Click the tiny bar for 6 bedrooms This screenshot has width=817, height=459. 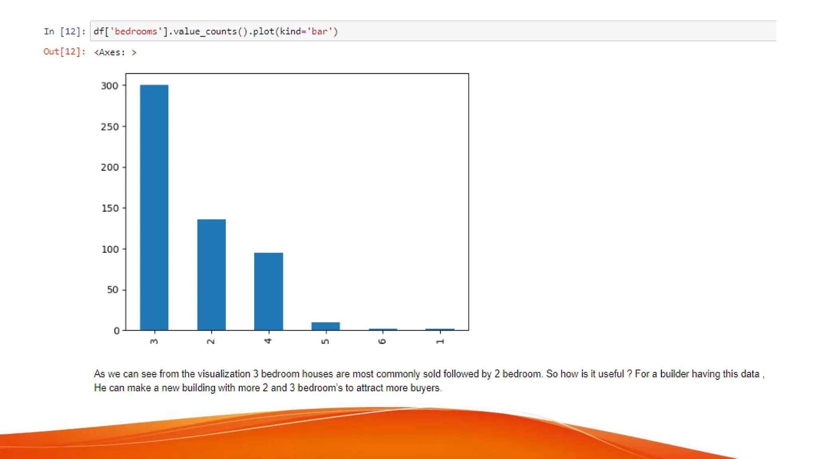(x=383, y=330)
